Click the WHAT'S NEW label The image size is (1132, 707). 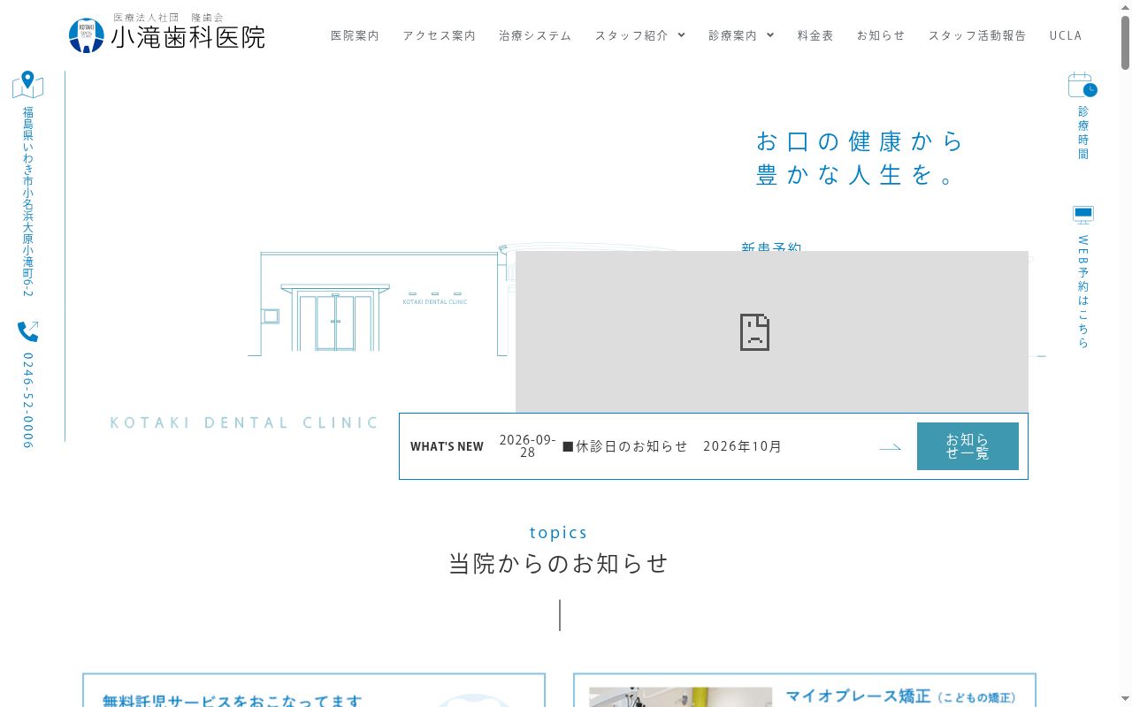coord(447,446)
